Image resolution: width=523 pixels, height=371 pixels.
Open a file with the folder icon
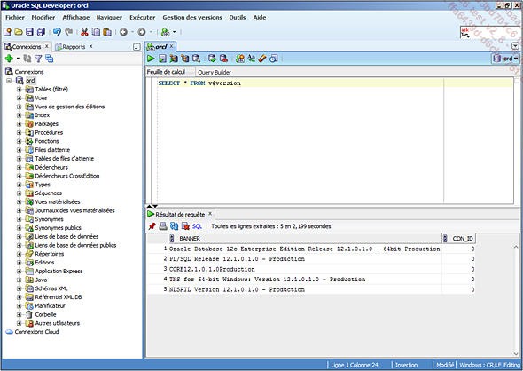[19, 32]
